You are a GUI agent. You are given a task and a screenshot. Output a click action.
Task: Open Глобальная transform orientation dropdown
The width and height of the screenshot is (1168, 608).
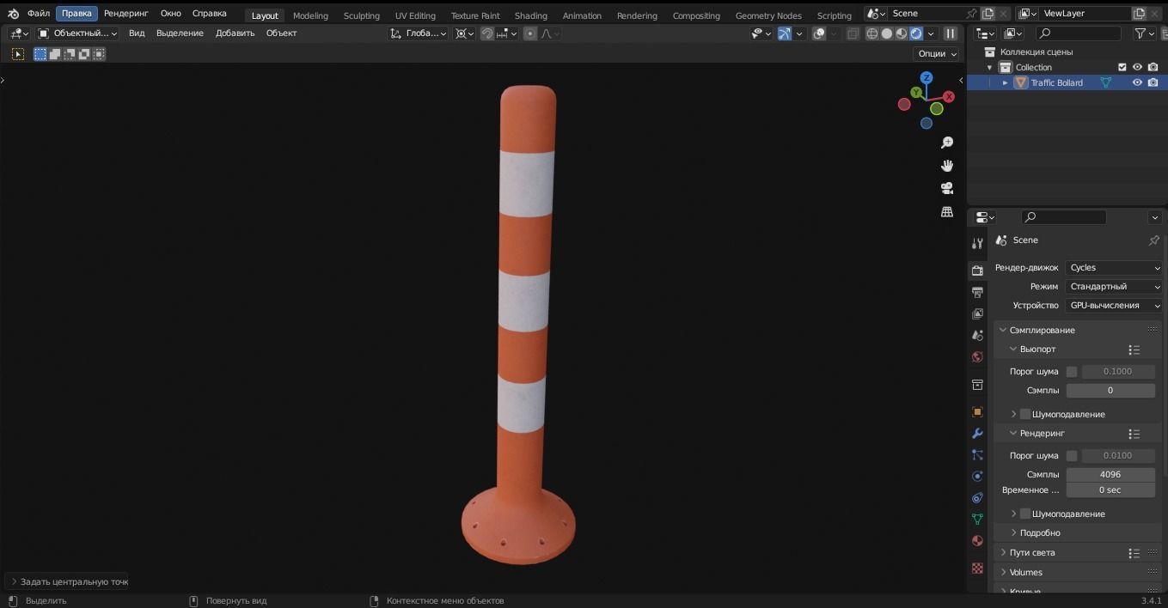pos(419,33)
